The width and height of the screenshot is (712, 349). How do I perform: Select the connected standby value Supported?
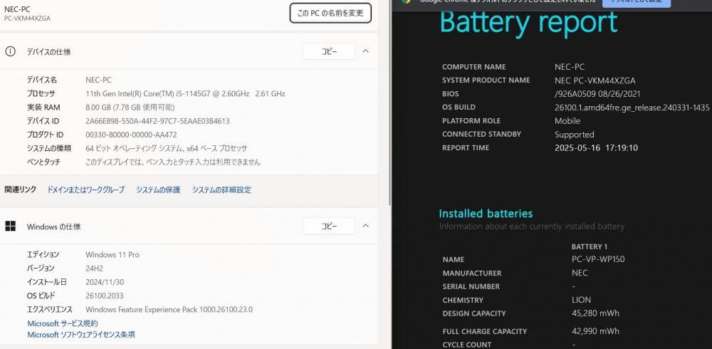coord(575,135)
